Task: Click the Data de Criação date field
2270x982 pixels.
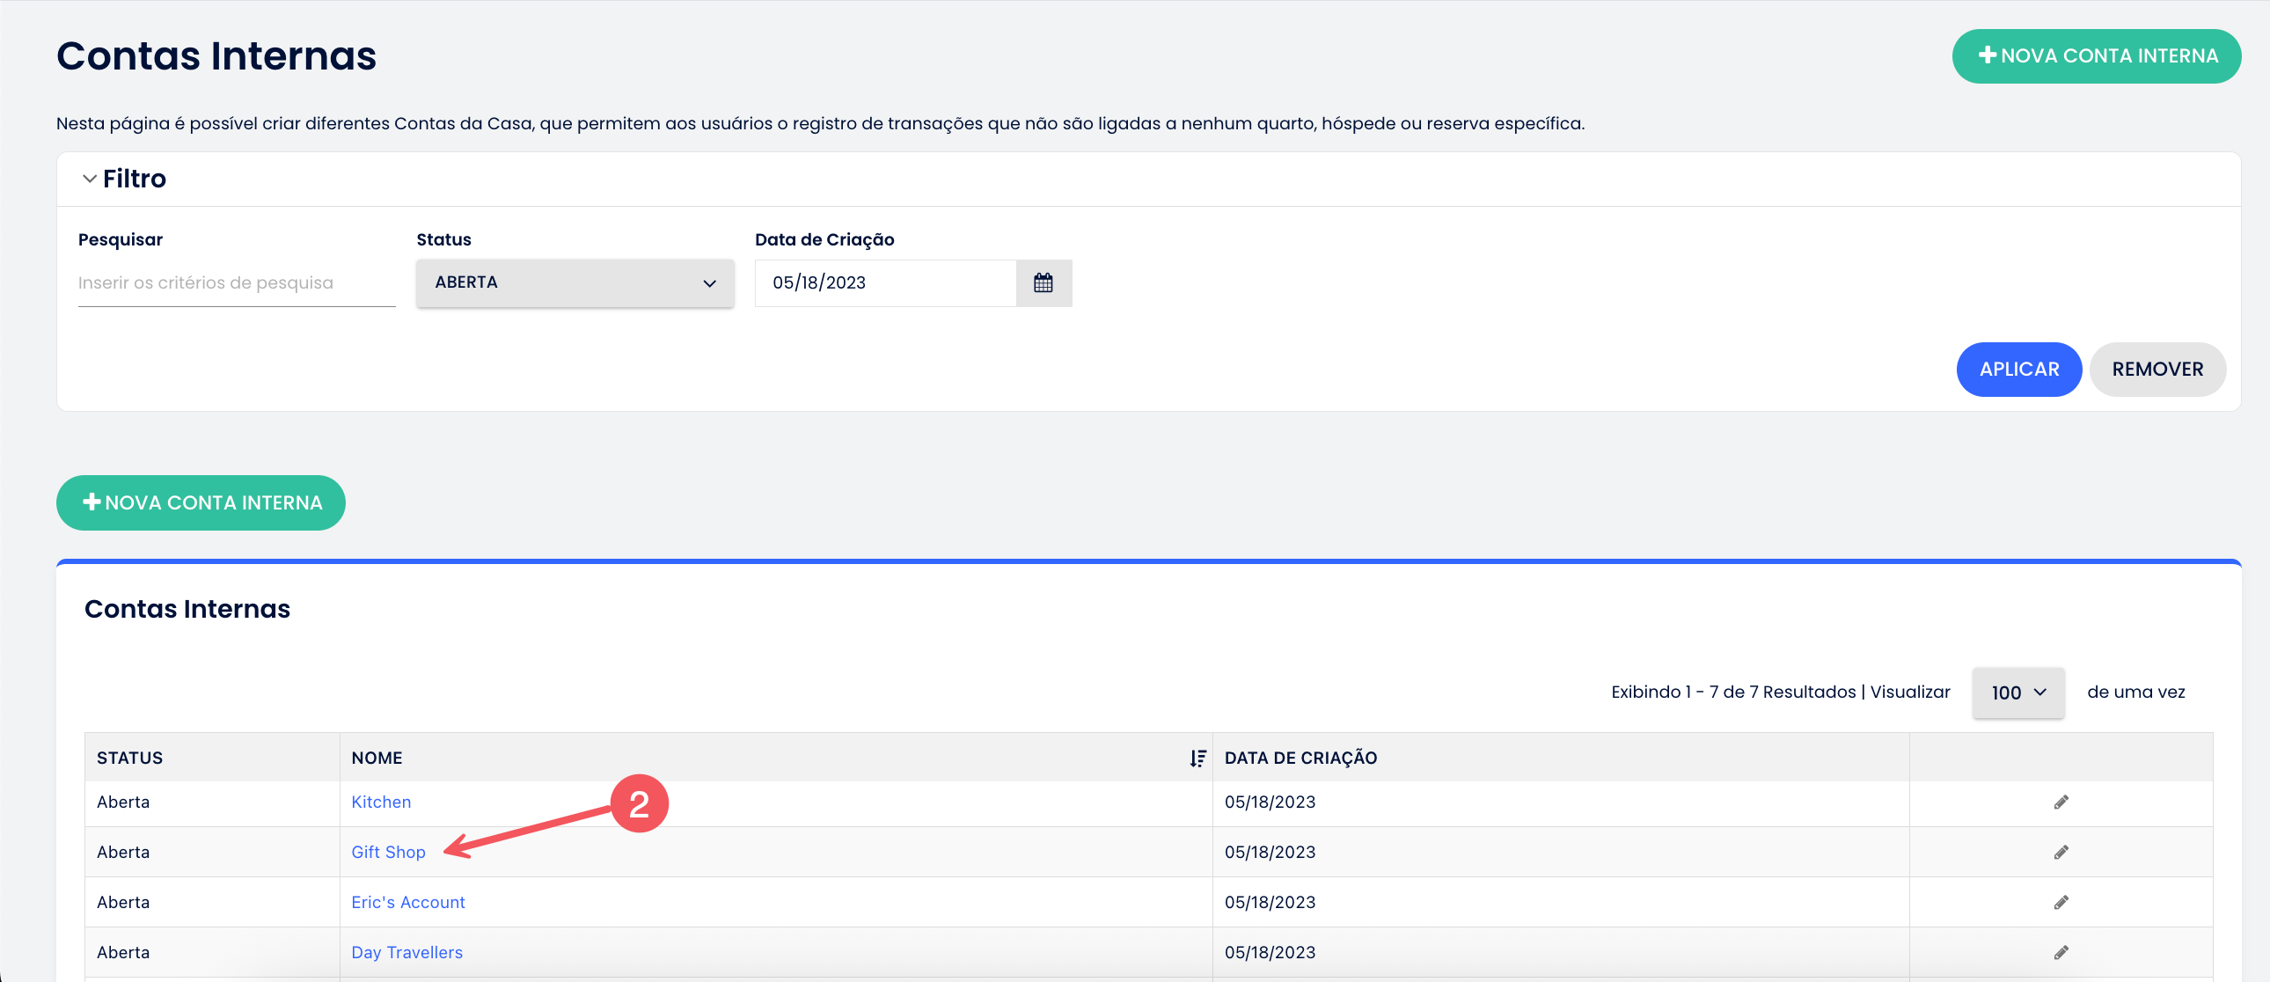Action: [885, 283]
